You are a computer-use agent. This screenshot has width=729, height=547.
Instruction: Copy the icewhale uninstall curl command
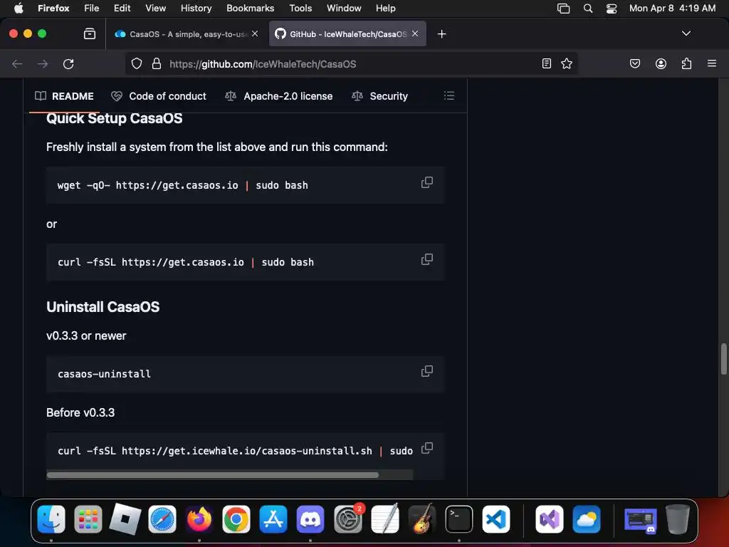[427, 449]
